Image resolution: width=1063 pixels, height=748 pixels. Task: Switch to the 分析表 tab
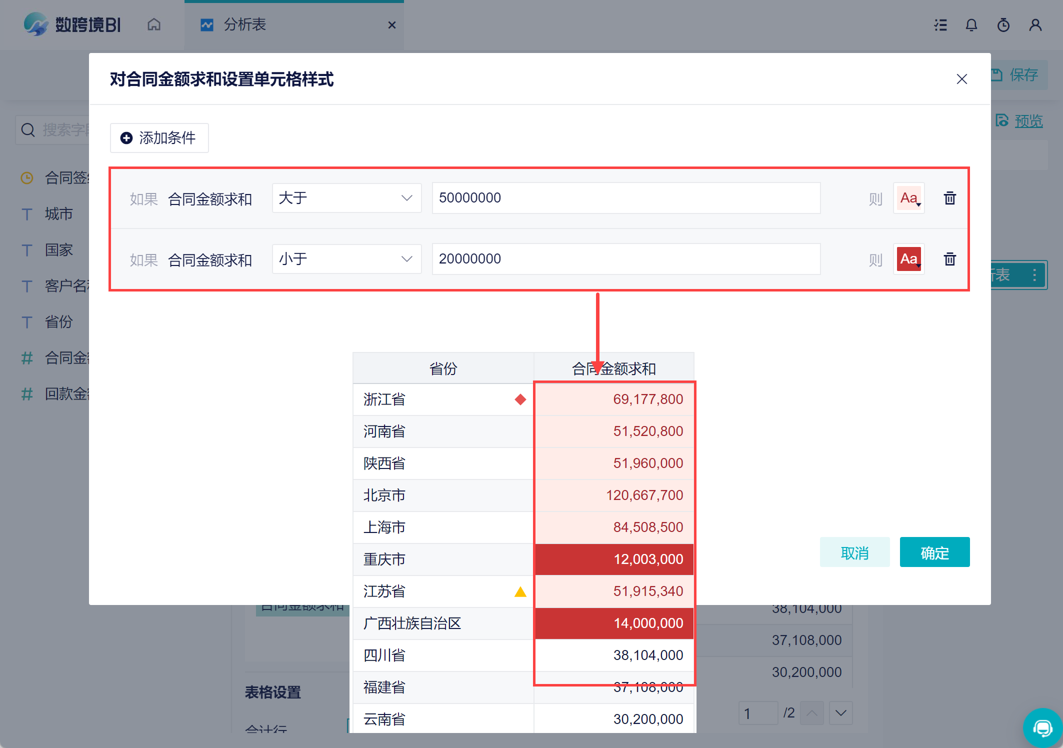pyautogui.click(x=244, y=24)
